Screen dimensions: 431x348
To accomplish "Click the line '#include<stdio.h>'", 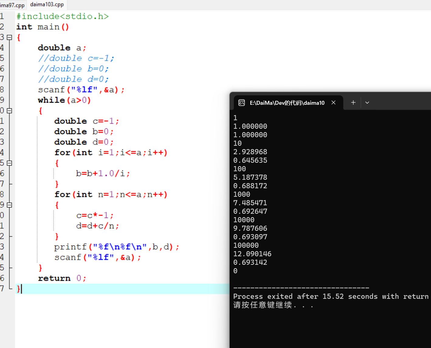I will [63, 16].
